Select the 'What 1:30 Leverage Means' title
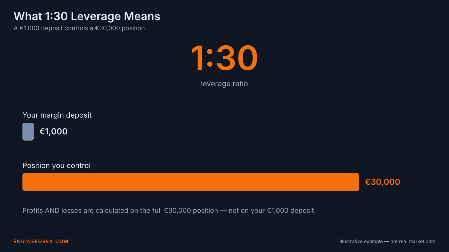The image size is (449, 252). point(87,17)
